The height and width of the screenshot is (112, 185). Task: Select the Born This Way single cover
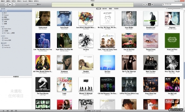[x=172, y=63]
